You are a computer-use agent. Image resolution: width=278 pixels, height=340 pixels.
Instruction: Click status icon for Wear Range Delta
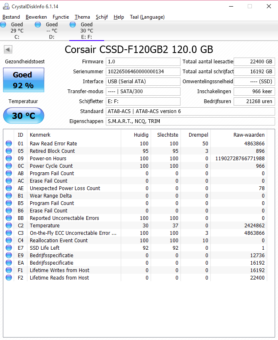pyautogui.click(x=9, y=195)
